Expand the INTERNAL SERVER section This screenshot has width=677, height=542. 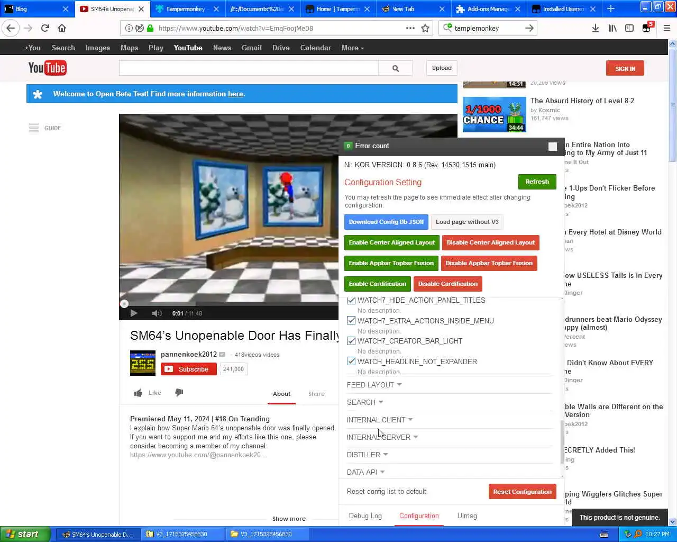(x=382, y=437)
